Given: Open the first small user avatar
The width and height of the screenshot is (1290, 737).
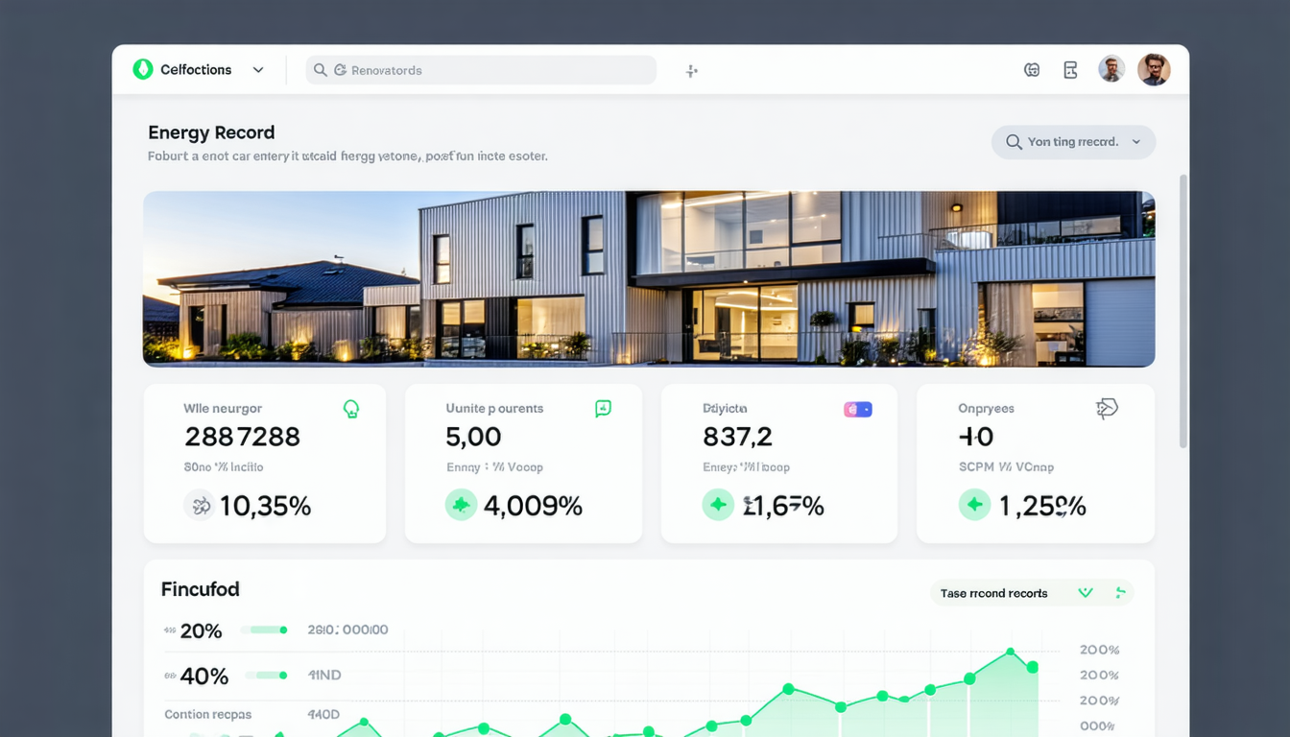Looking at the screenshot, I should pyautogui.click(x=1111, y=69).
